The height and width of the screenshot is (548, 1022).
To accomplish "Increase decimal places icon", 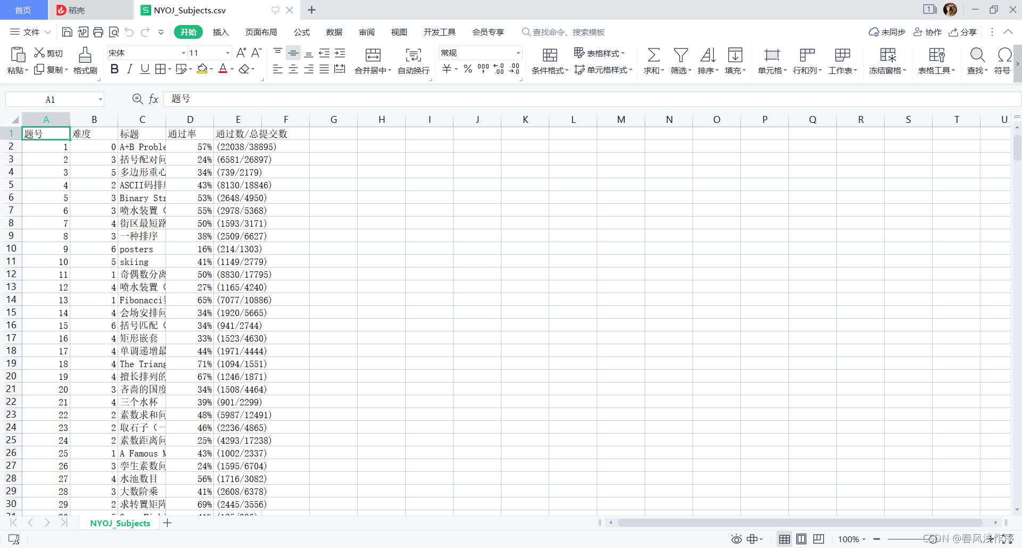I will coord(499,69).
